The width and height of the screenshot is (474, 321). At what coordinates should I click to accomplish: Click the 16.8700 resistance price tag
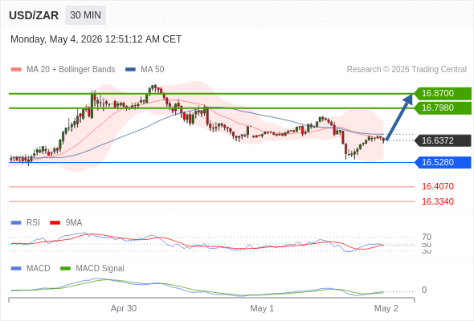click(443, 93)
